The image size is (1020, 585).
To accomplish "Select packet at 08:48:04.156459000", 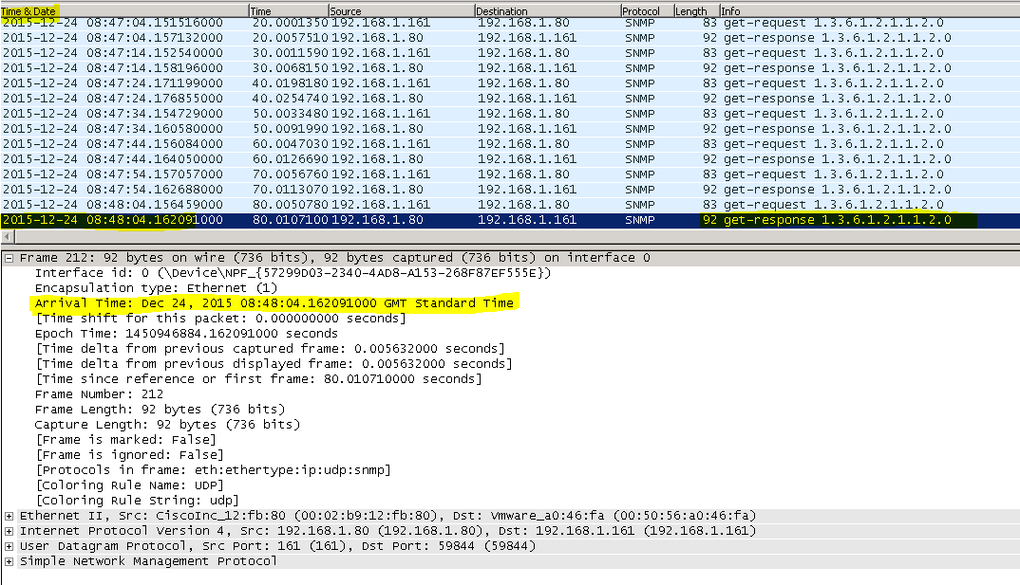I will pyautogui.click(x=510, y=205).
